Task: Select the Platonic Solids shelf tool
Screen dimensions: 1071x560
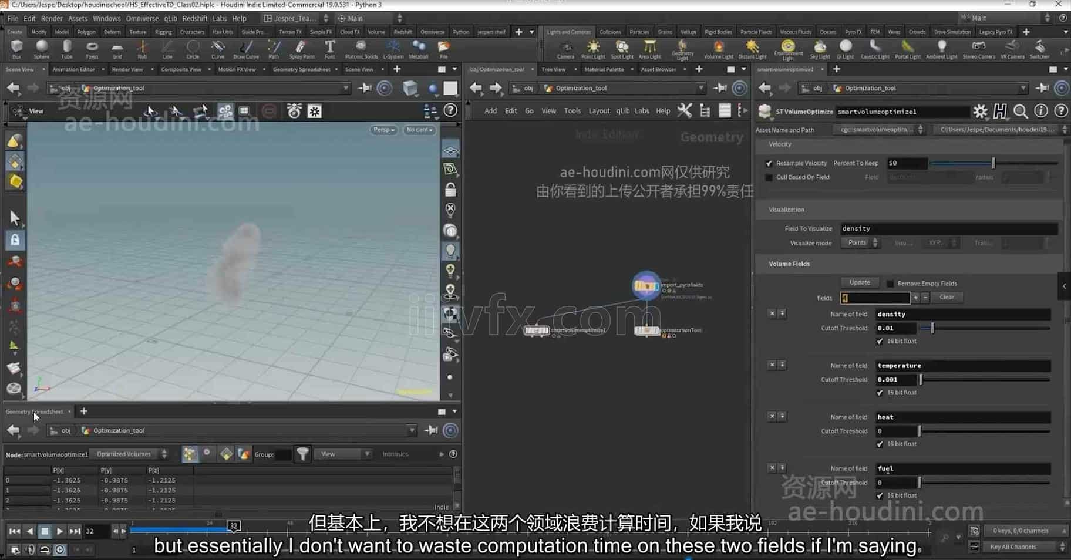Action: tap(361, 49)
